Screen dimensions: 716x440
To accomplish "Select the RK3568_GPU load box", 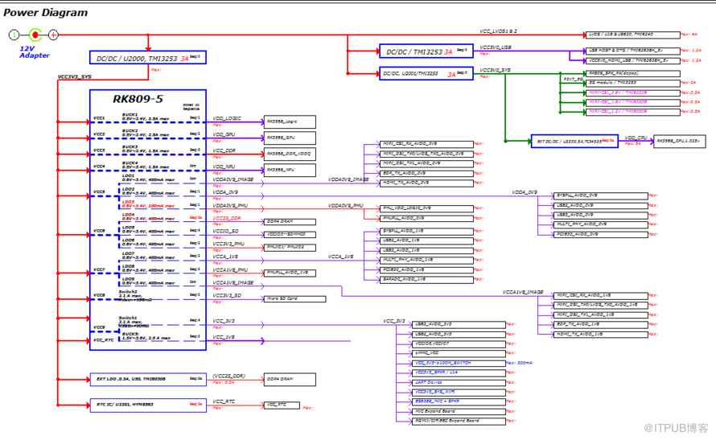I will (x=290, y=138).
